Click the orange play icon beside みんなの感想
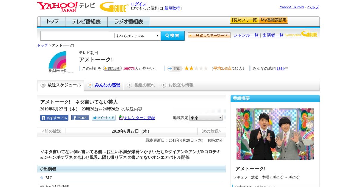Viewport: 357px width, 187px height. coord(90,85)
